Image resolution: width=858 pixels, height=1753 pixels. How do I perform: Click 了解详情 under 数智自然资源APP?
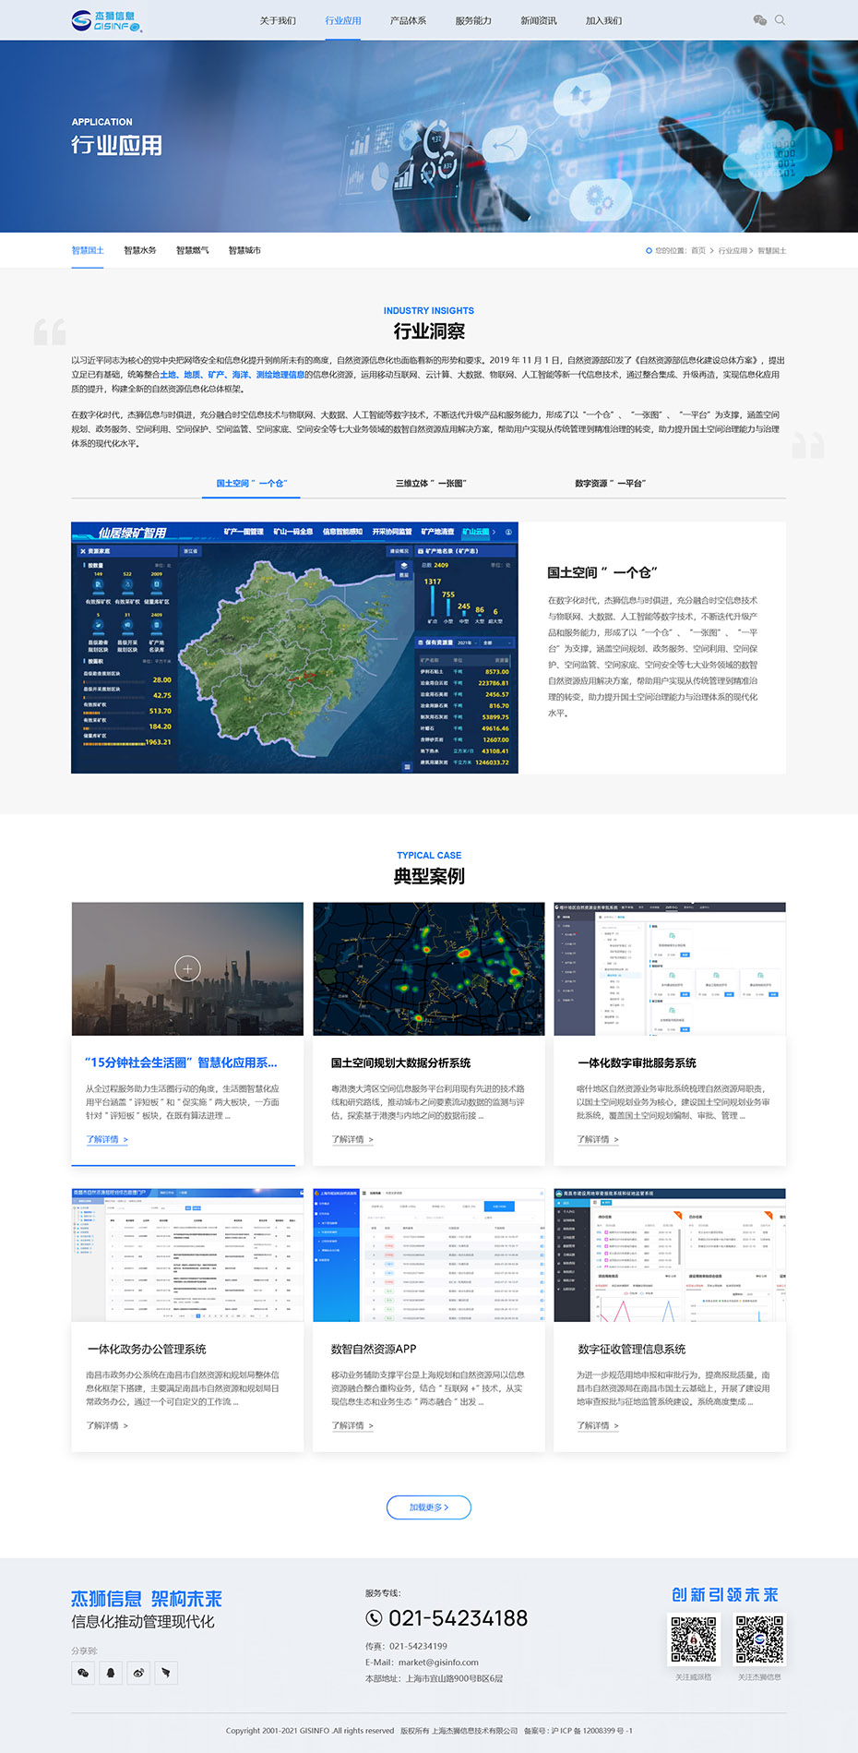click(x=352, y=1425)
